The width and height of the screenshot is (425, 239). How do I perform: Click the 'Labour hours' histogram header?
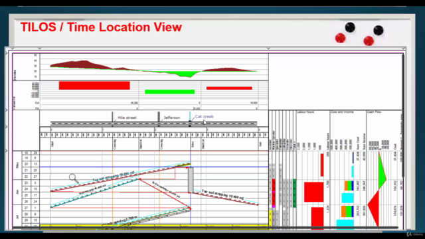tap(305, 112)
